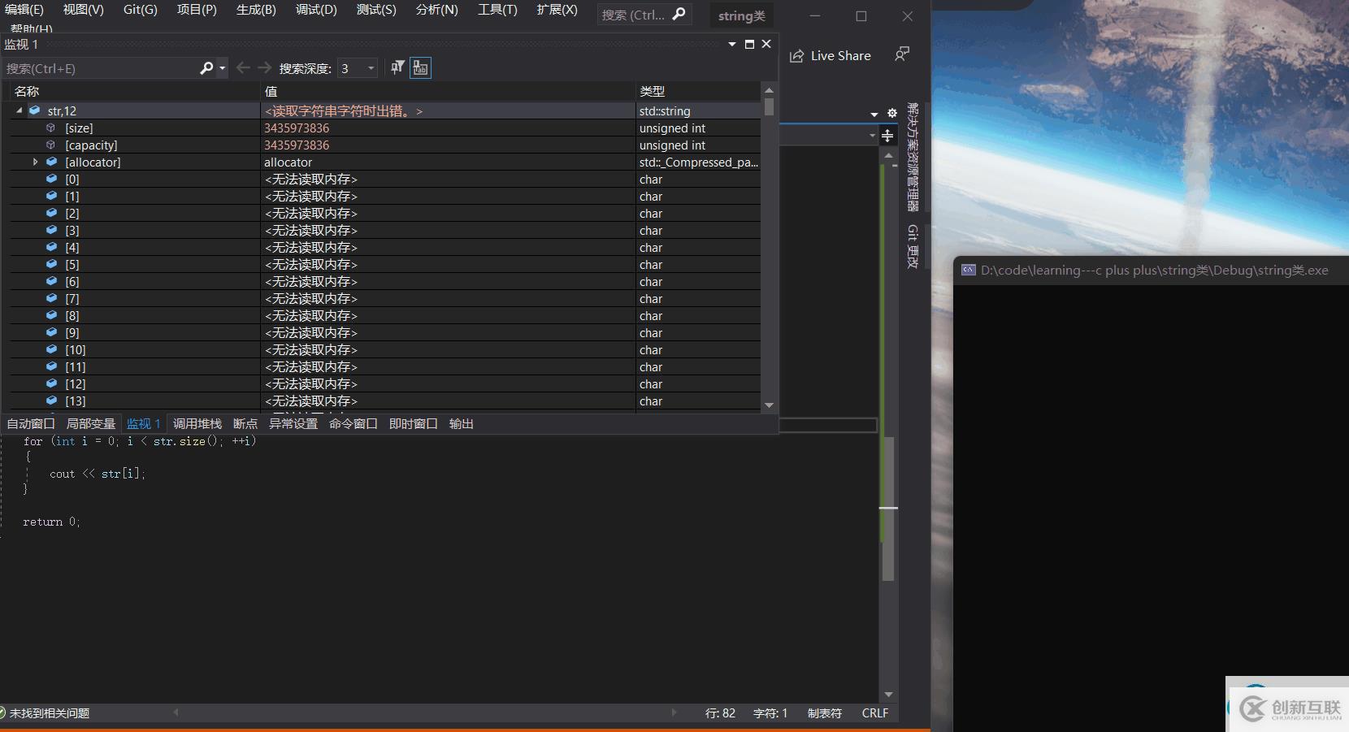Switch to the 局部变量 tab
This screenshot has width=1349, height=732.
coord(90,424)
